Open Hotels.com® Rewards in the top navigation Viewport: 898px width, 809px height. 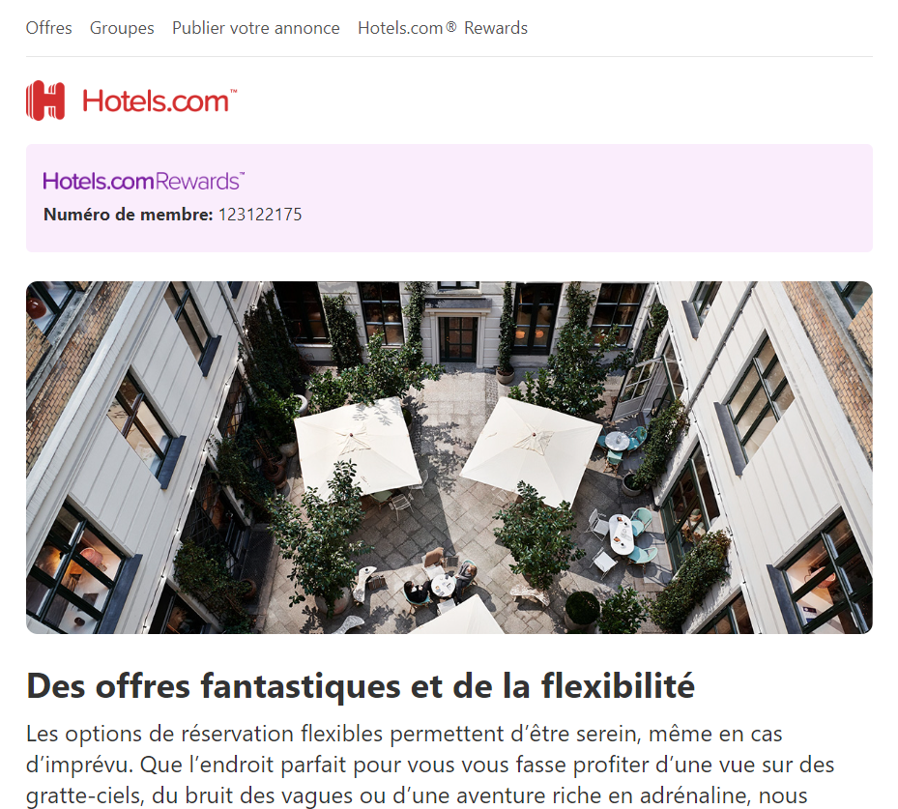(443, 28)
